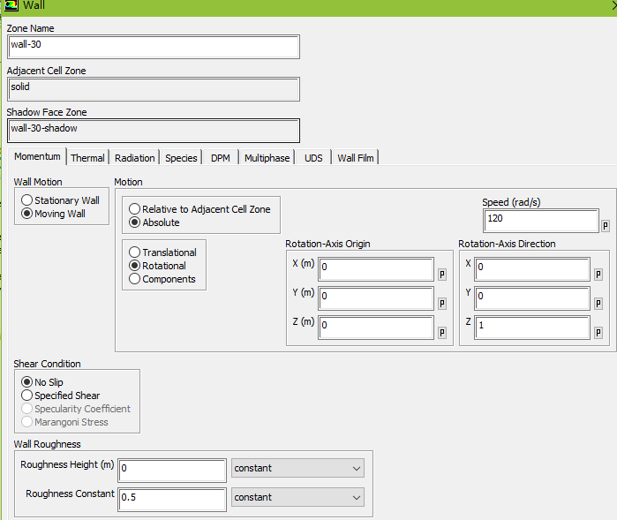Viewport: 617px width, 520px height.
Task: Click the parameter button next to Speed field
Action: coord(606,225)
